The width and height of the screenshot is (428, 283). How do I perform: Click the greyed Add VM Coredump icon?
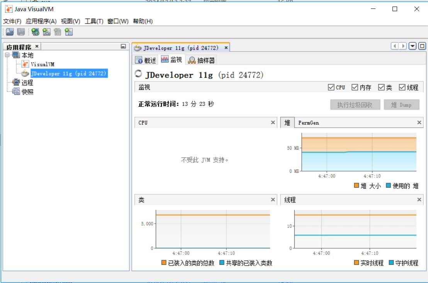click(57, 32)
